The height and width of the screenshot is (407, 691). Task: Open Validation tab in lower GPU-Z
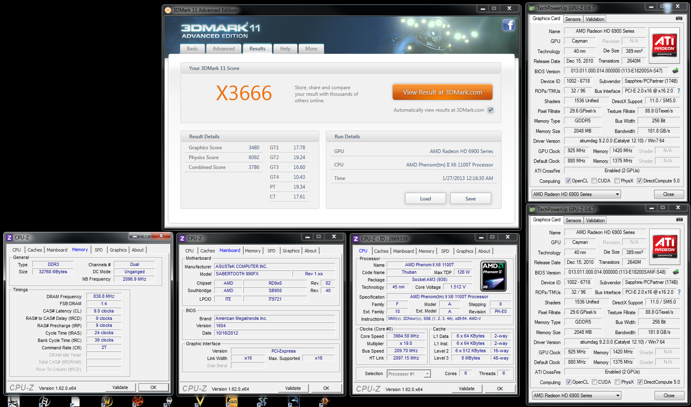595,220
